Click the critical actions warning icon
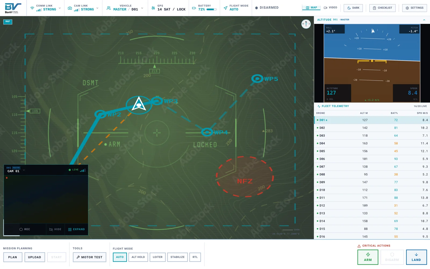 [359, 246]
